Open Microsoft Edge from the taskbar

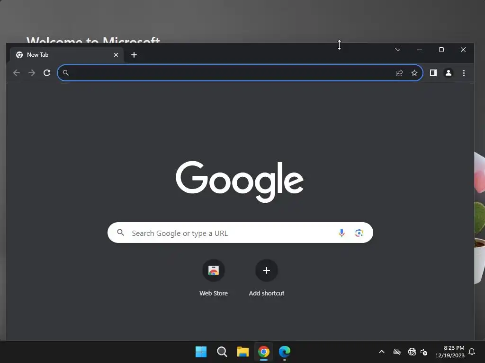285,352
